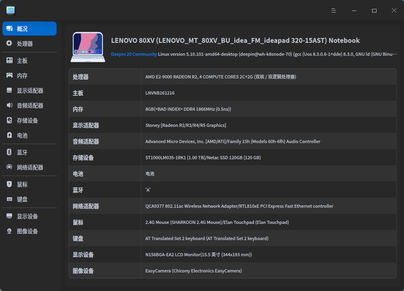This screenshot has width=404, height=291.
Task: Click the Bluetooth icon in sidebar
Action: point(9,152)
